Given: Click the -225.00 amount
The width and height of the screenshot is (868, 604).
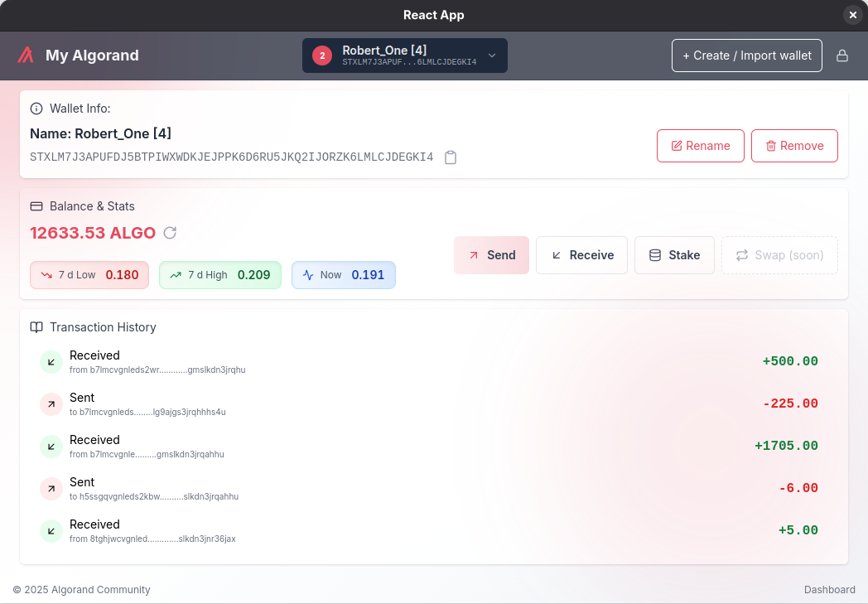Looking at the screenshot, I should point(790,403).
